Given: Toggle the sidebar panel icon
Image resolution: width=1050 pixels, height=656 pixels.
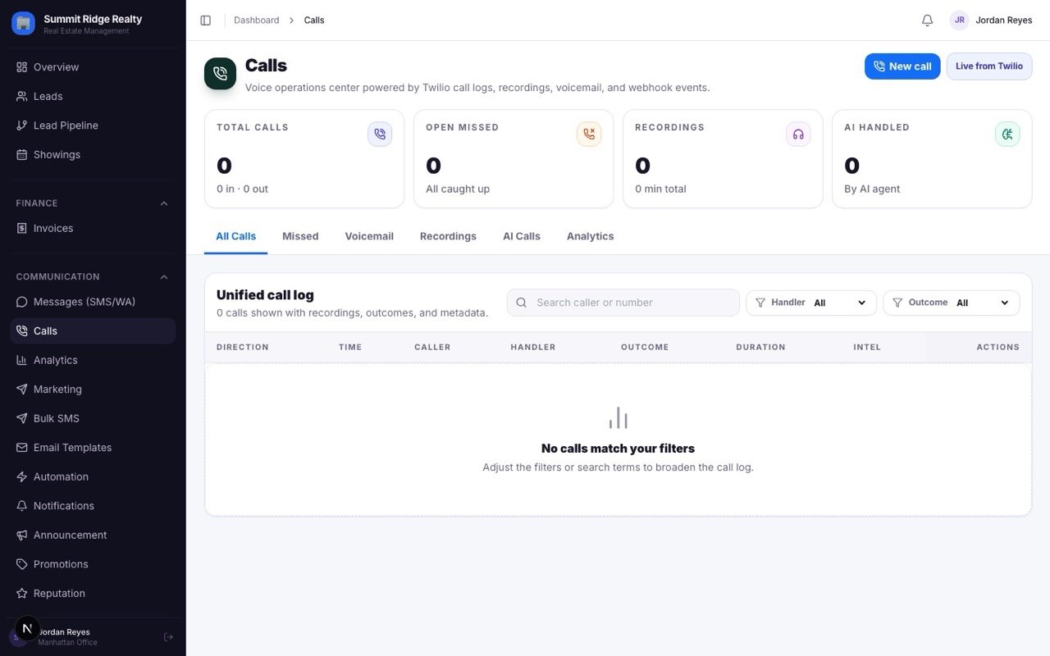Looking at the screenshot, I should pos(206,20).
